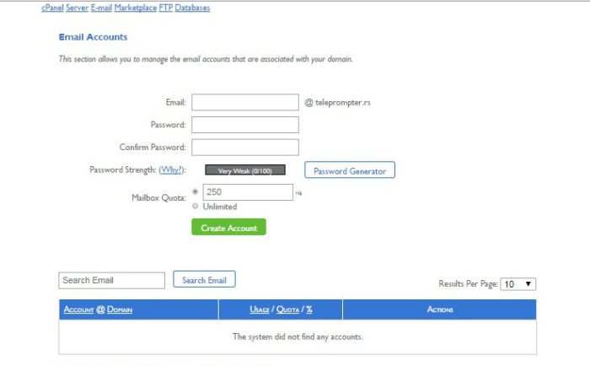Image resolution: width=590 pixels, height=366 pixels.
Task: Navigate to the FTP link
Action: [165, 8]
